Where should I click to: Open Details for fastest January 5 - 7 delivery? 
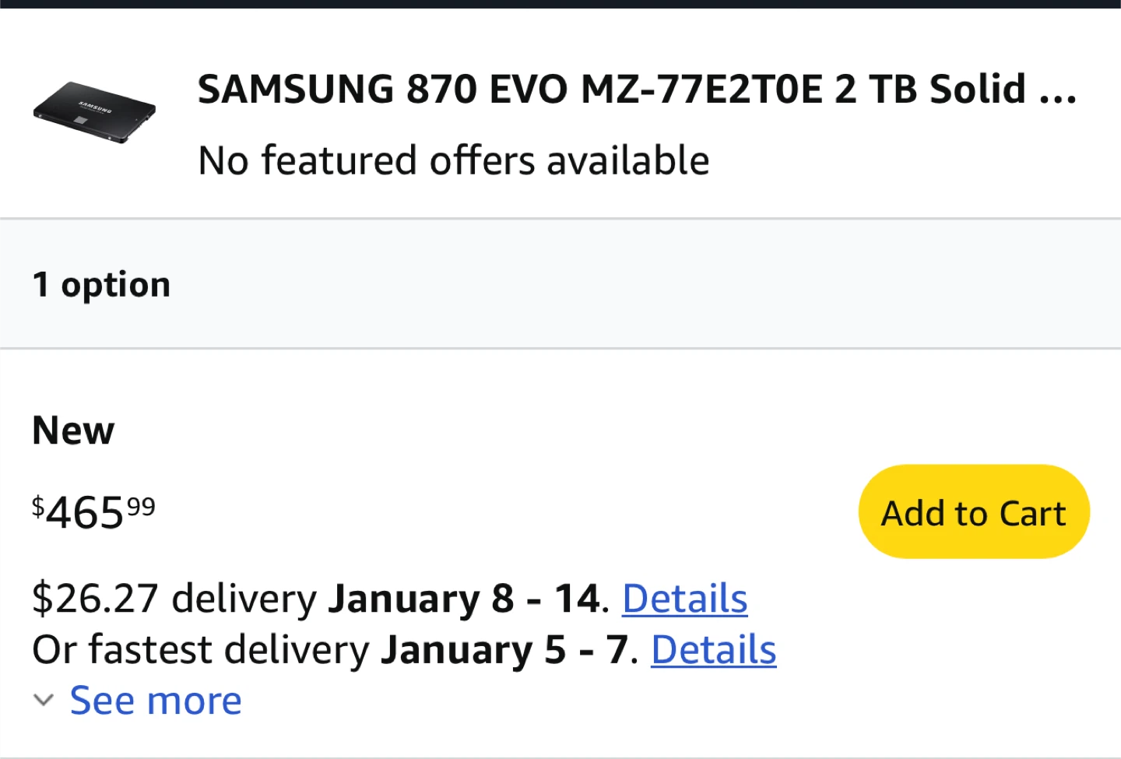pos(712,648)
